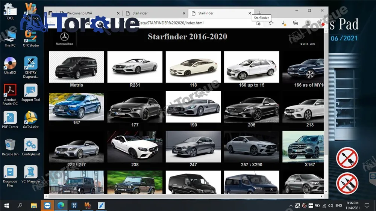Click browser Downloads toolbar icon
The image size is (376, 211).
coord(284,23)
